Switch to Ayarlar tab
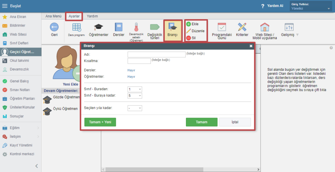This screenshot has width=335, height=172. pos(74,16)
